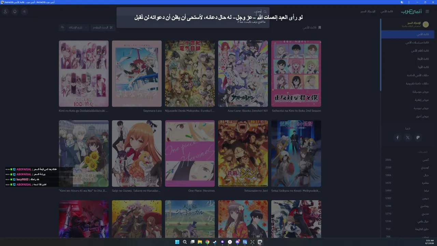Open the hamburger menu beside the Anime3rb logo
Viewport: 437px width, 246px height.
(427, 11)
